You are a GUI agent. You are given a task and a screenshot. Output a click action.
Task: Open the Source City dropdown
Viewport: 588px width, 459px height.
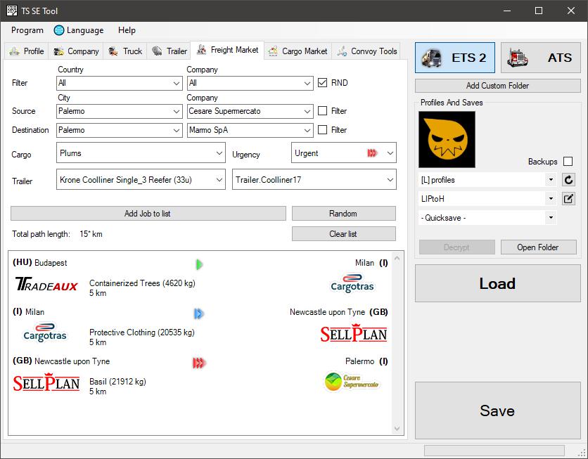[x=120, y=111]
